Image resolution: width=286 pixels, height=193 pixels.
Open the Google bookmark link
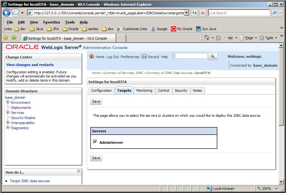pos(159,29)
